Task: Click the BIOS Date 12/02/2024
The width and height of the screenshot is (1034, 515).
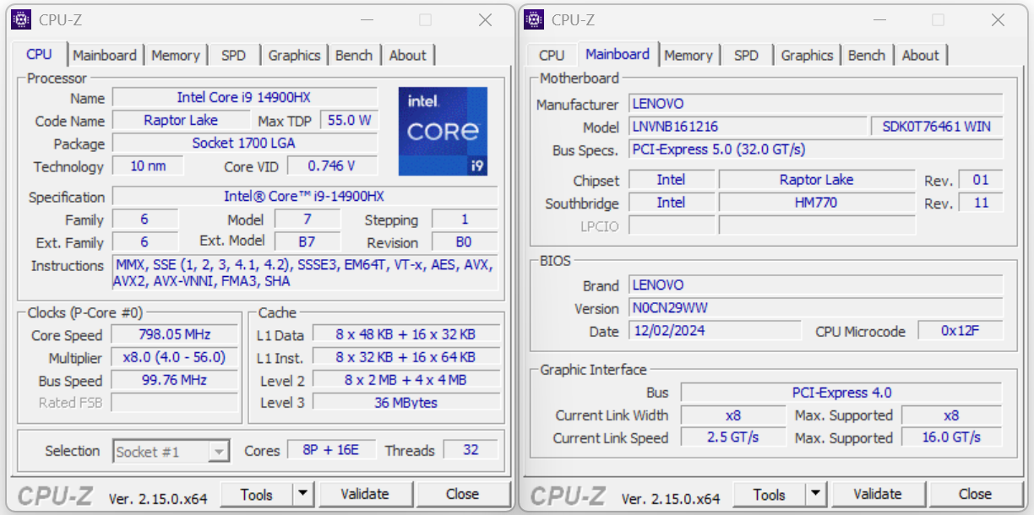Action: tap(715, 331)
